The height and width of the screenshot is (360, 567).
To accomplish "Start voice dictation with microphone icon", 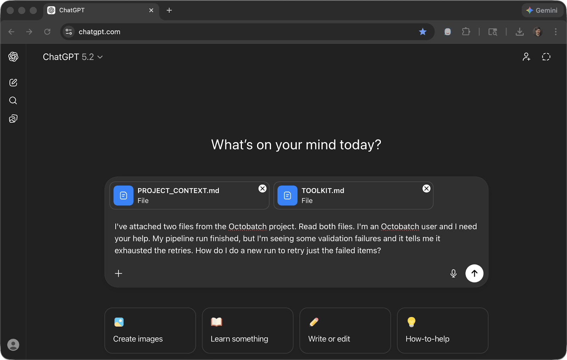I will (453, 273).
